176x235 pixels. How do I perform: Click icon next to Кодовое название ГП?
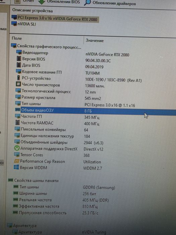point(19,71)
